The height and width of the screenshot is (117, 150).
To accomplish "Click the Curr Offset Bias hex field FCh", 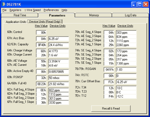I will (x=109, y=82).
